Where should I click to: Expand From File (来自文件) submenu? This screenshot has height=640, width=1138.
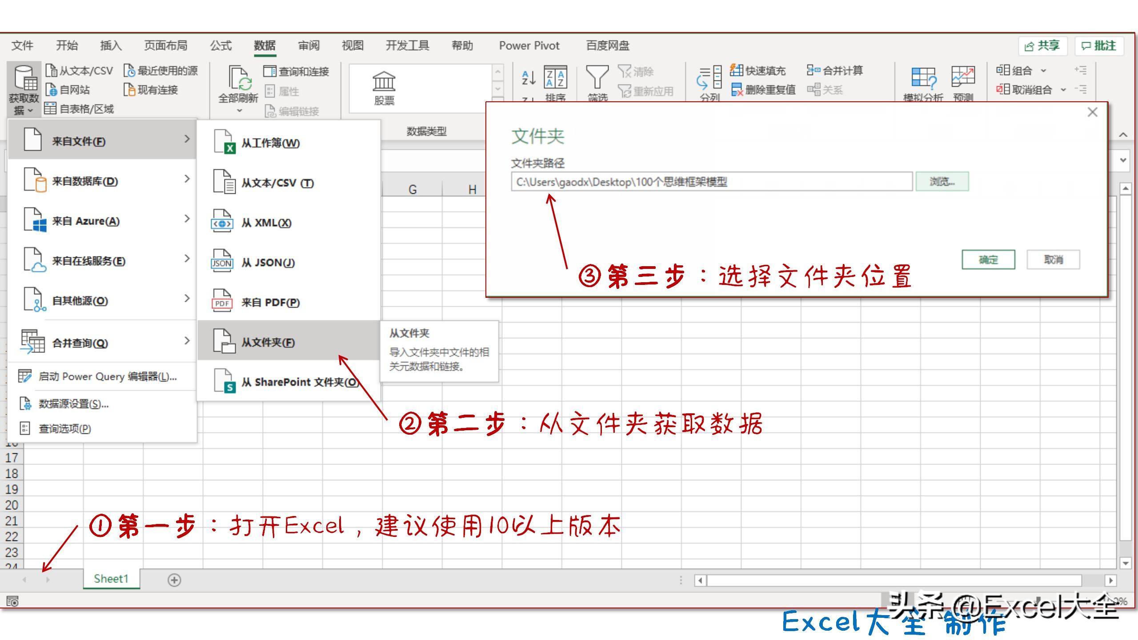[102, 140]
